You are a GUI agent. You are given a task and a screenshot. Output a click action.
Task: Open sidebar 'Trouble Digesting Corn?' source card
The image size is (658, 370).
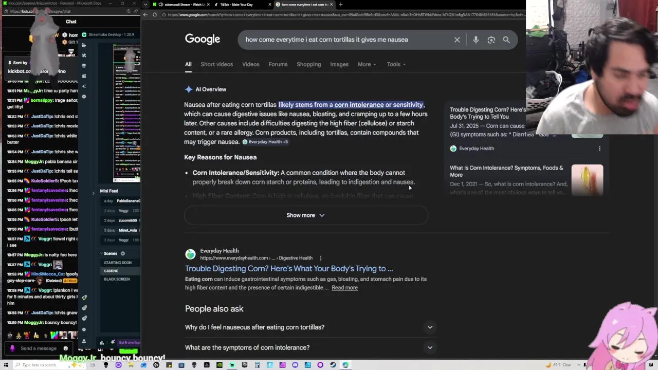coord(488,113)
